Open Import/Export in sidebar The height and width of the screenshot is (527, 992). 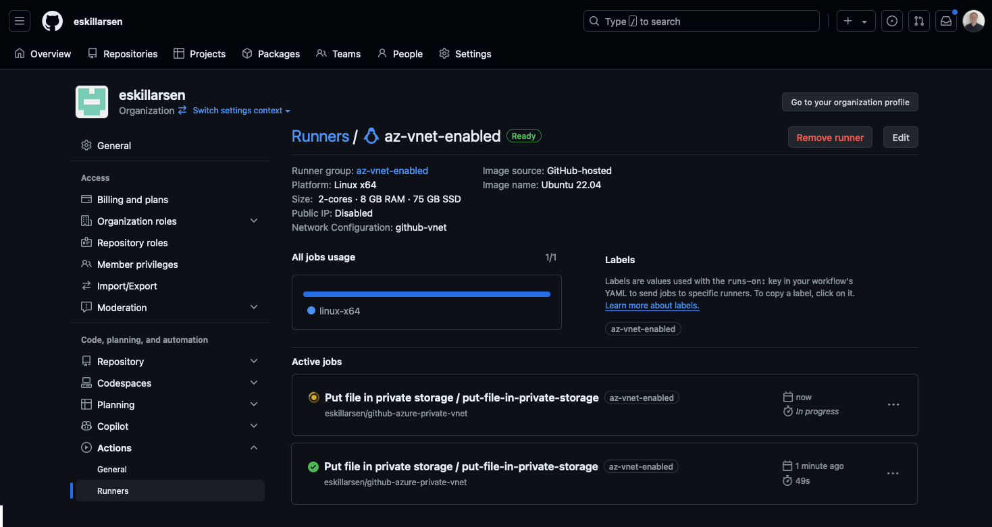(170, 286)
